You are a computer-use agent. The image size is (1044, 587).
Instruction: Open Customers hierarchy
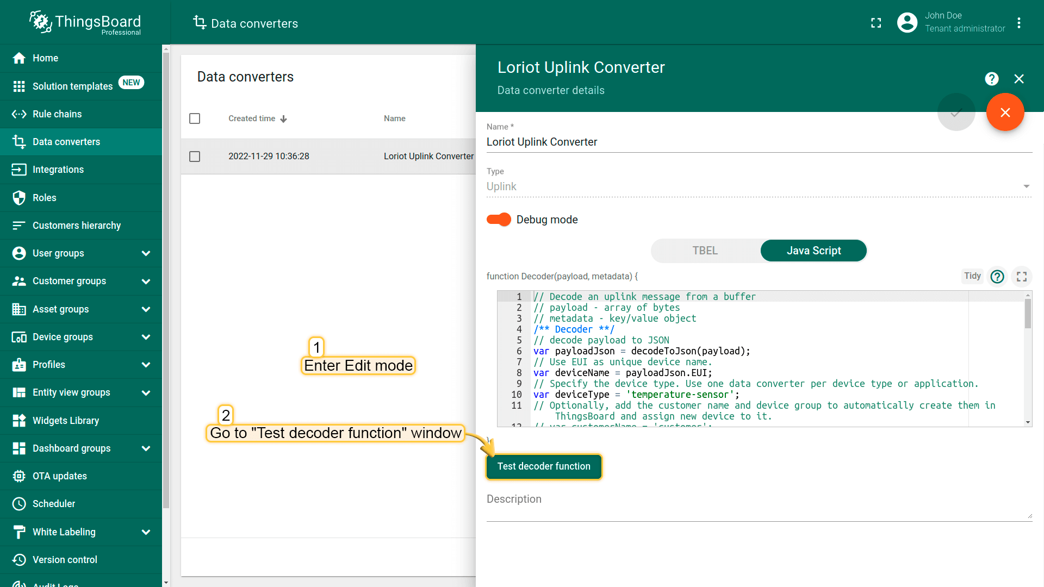pyautogui.click(x=81, y=226)
